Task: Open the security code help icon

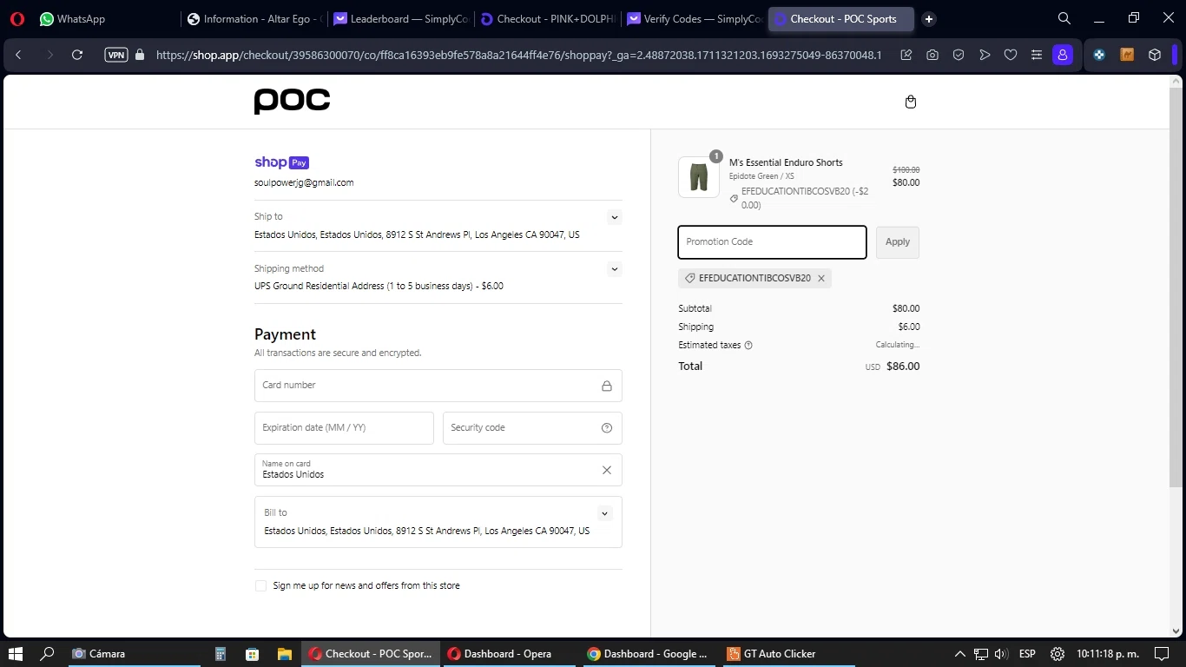Action: (x=607, y=428)
